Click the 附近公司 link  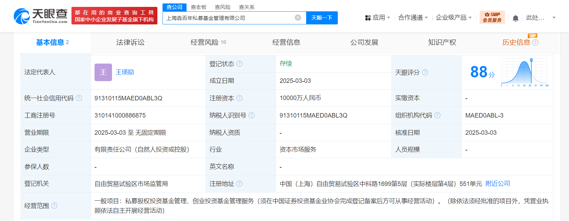[x=498, y=184]
